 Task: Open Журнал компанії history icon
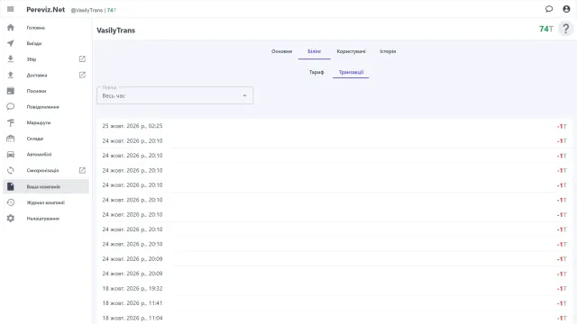[11, 202]
